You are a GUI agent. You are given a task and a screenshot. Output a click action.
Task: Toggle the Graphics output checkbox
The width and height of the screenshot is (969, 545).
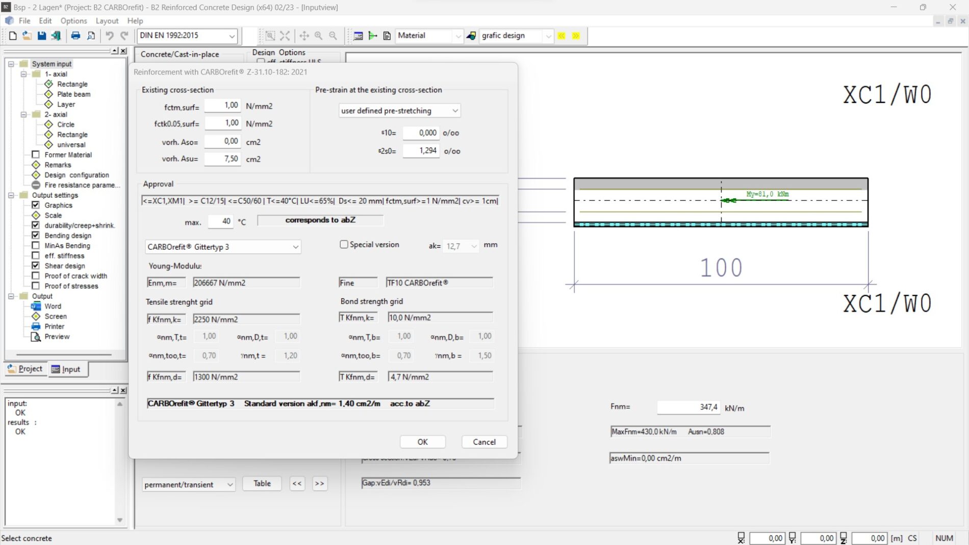[x=36, y=205]
